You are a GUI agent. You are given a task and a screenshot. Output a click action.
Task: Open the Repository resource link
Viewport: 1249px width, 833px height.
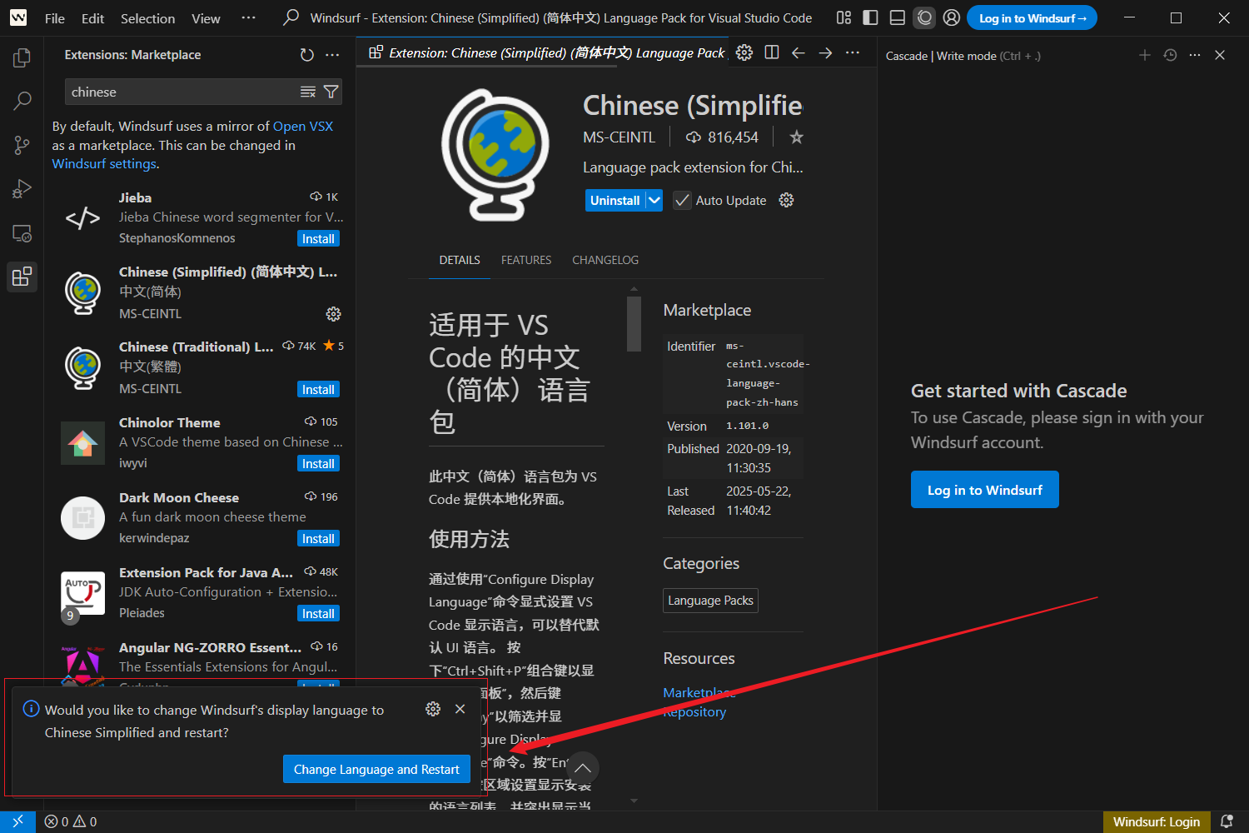point(694,712)
